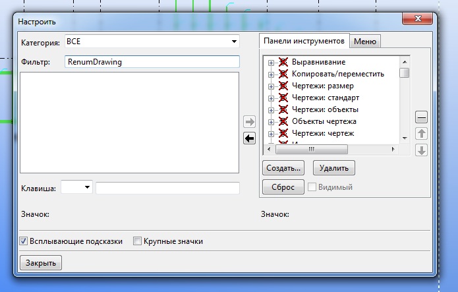Viewport: 458px width, 292px height.
Task: Click the Клавиша shortcut text field
Action: point(167,188)
